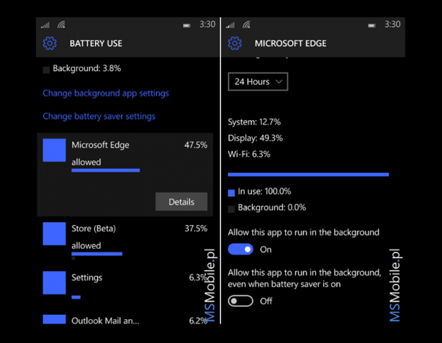The height and width of the screenshot is (343, 442).
Task: Click Store (Beta) battery usage bar
Action: 97,254
